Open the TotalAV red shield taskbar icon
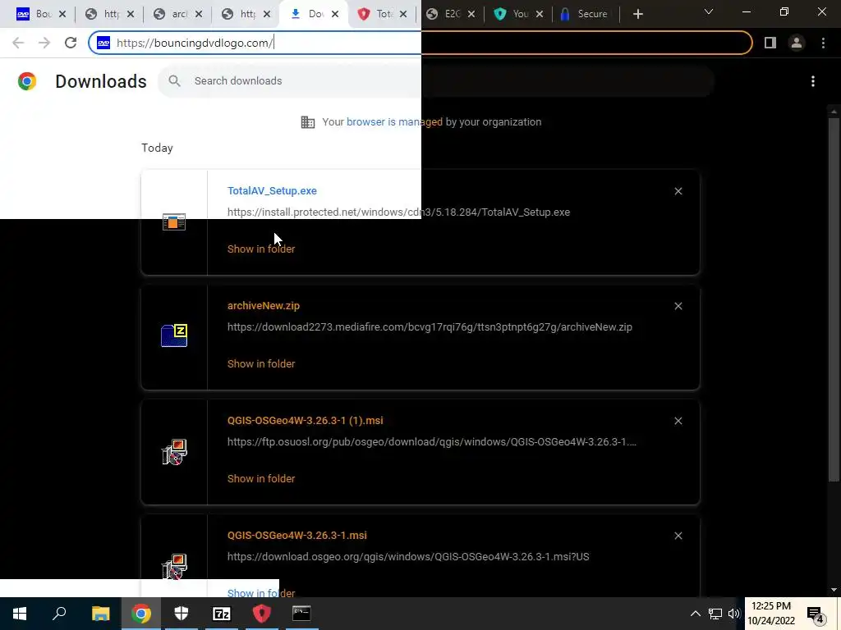The width and height of the screenshot is (841, 630). 262,614
